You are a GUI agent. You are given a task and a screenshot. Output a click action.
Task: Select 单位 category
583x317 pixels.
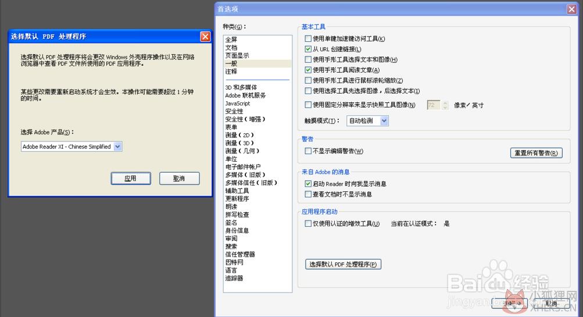tap(231, 159)
